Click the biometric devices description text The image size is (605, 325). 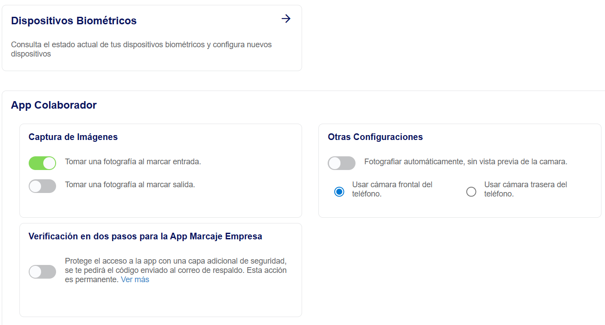click(x=141, y=49)
